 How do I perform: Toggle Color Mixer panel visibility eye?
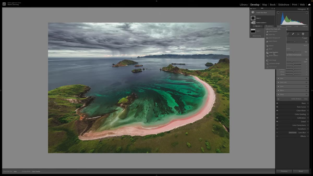(x=277, y=111)
